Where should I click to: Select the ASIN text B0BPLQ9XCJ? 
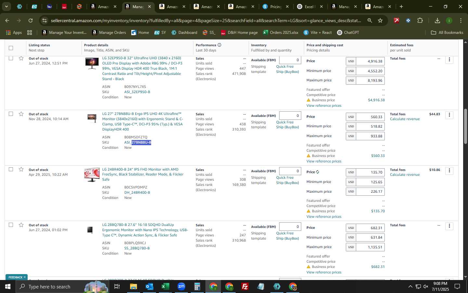[x=135, y=243]
